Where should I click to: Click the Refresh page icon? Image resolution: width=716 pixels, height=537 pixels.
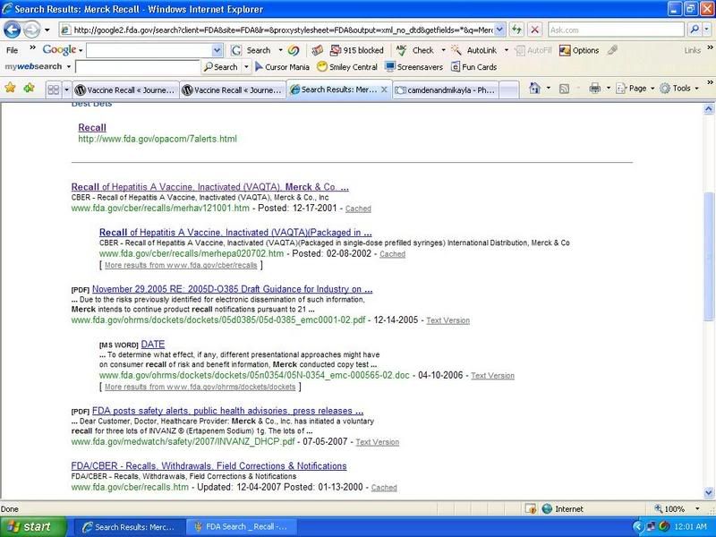coord(516,30)
